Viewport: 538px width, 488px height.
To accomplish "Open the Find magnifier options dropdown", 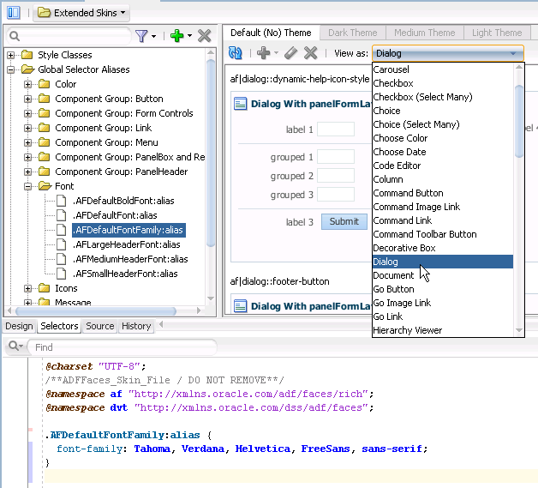I will [x=15, y=346].
